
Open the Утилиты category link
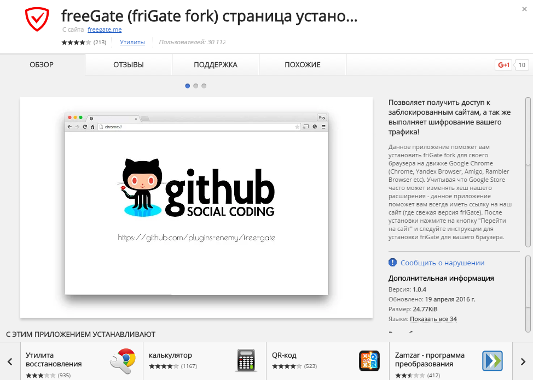[132, 42]
